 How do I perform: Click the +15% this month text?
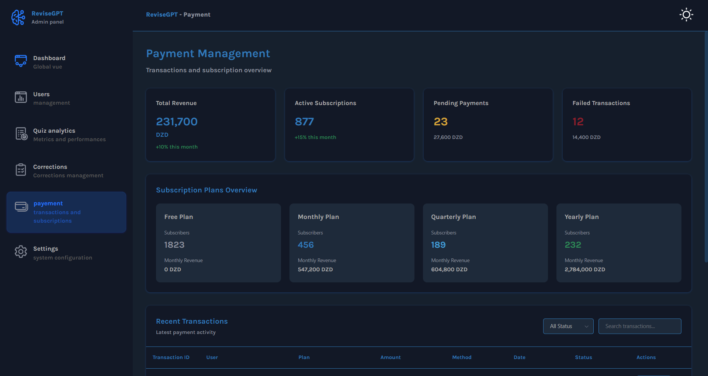[315, 137]
